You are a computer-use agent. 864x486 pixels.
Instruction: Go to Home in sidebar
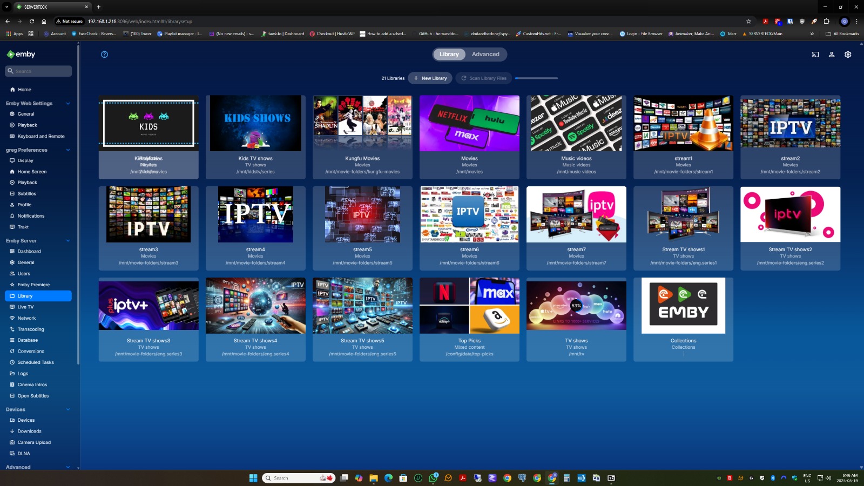point(38,90)
